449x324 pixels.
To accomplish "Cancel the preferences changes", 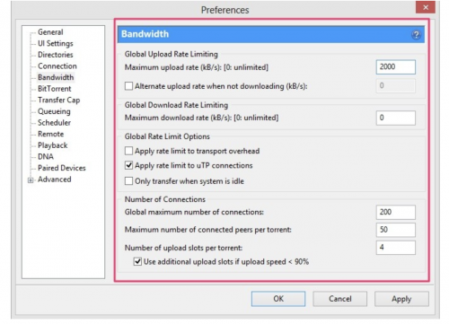I will pos(340,299).
